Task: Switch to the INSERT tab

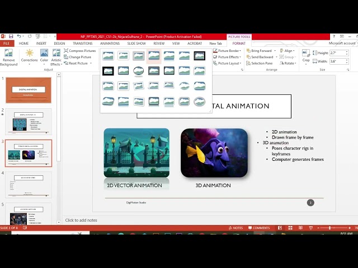Action: point(41,44)
